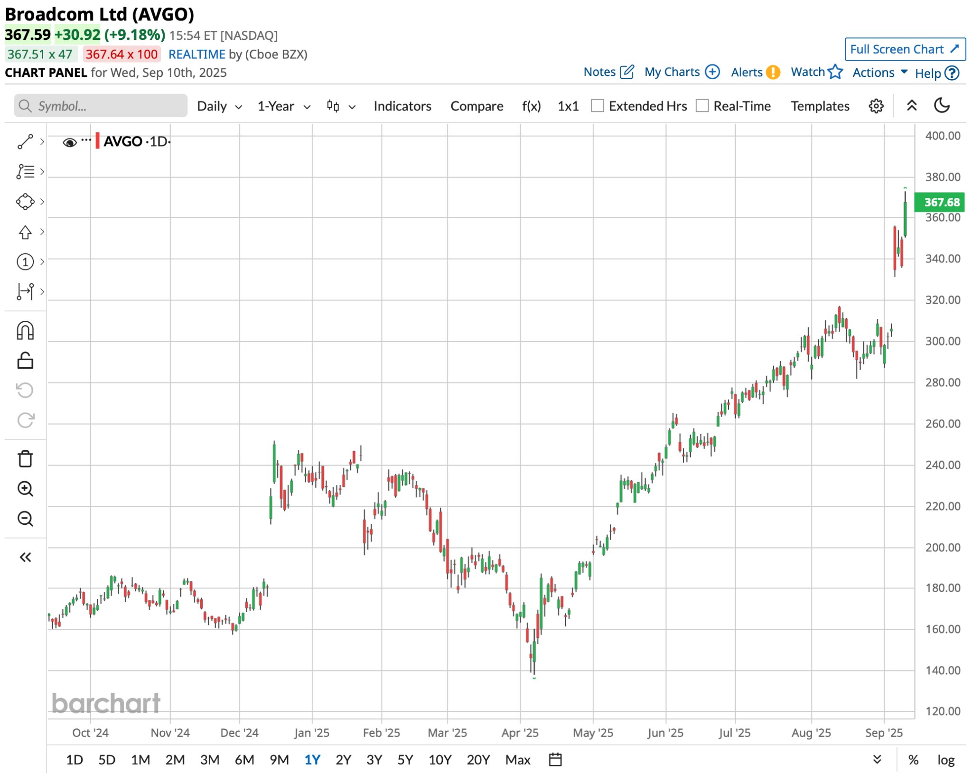
Task: Select the 2Y time range
Action: (x=343, y=760)
